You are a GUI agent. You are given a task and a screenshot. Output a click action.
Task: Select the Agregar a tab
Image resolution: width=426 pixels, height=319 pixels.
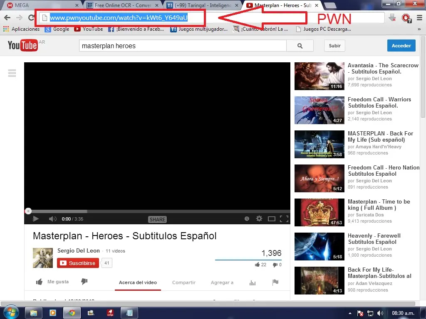[x=222, y=282]
